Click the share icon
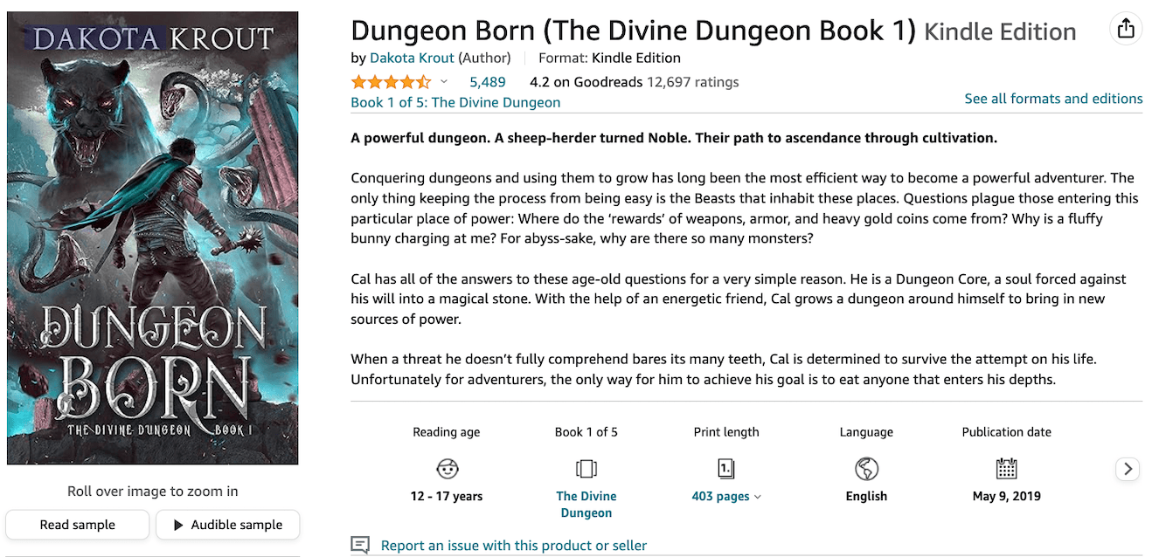 point(1126,28)
